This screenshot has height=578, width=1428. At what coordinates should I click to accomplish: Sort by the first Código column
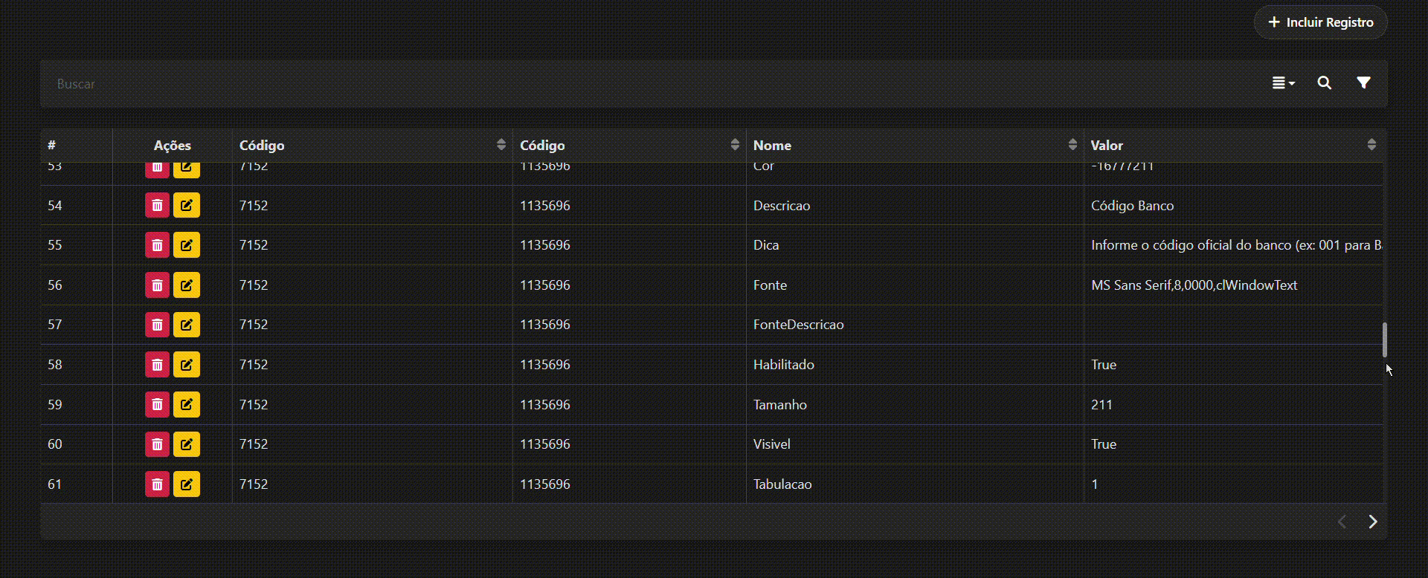pos(501,145)
